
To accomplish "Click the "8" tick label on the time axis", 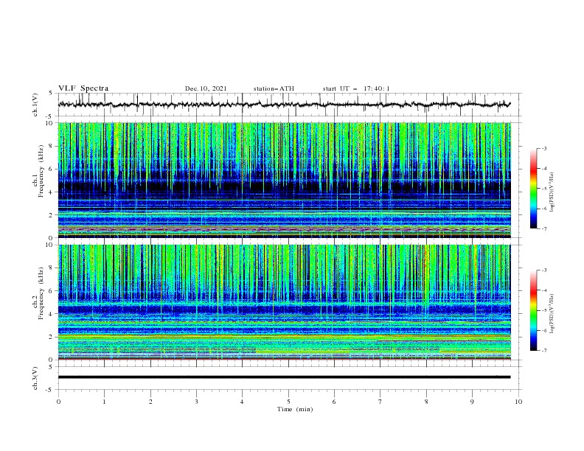I will coord(426,402).
